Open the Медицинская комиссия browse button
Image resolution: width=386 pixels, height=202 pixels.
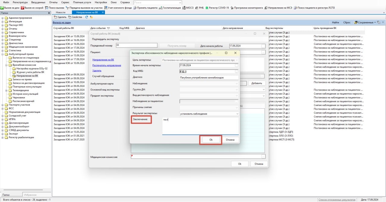click(x=264, y=156)
